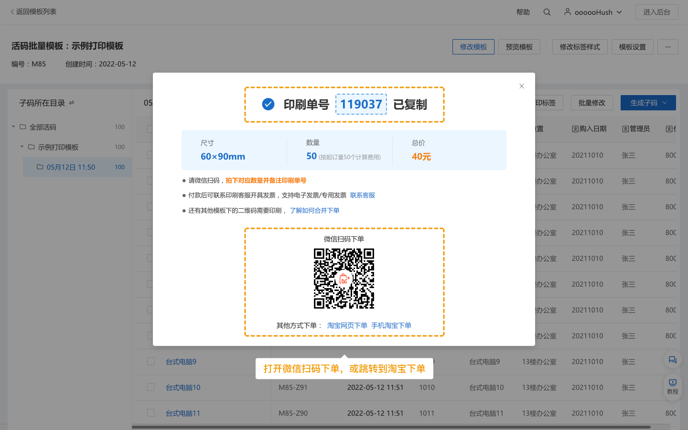Open 手机淘宝下单 link

[391, 325]
